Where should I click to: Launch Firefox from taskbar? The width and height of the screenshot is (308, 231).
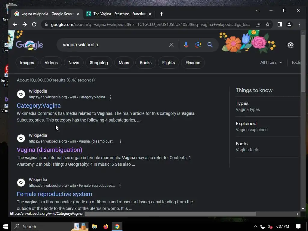(x=106, y=226)
